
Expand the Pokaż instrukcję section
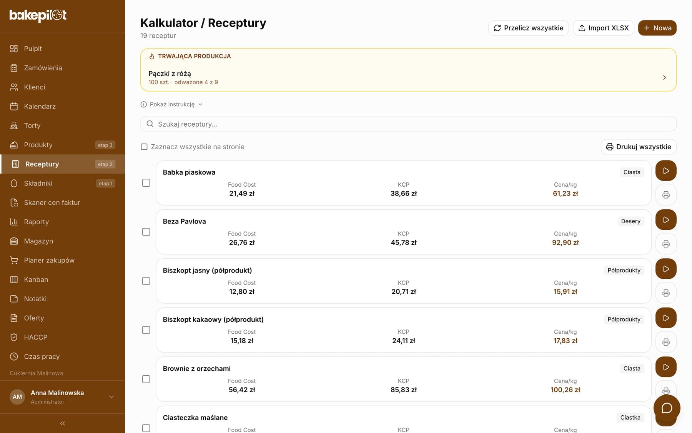pos(172,104)
